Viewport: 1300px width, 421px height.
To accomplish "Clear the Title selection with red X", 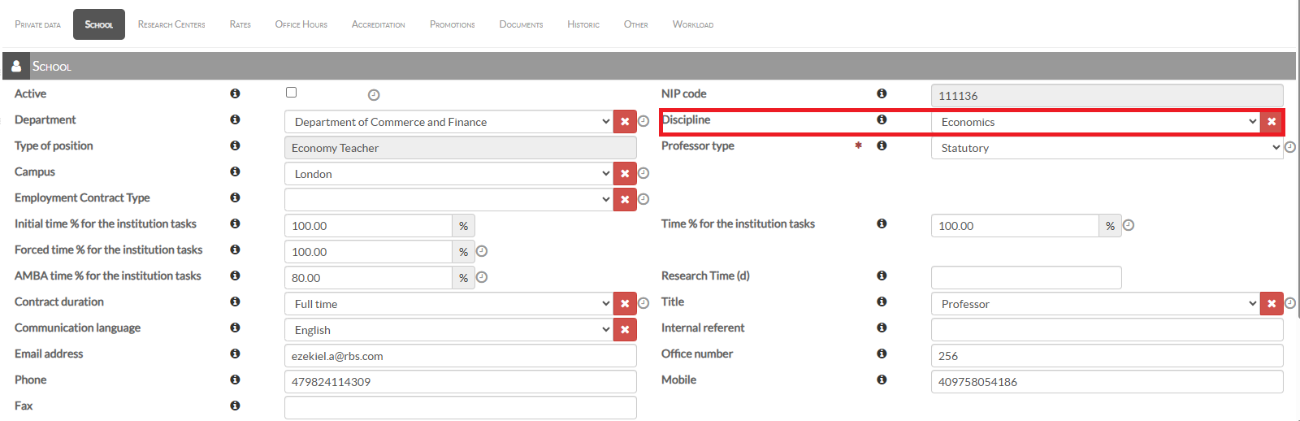I will (x=1272, y=304).
